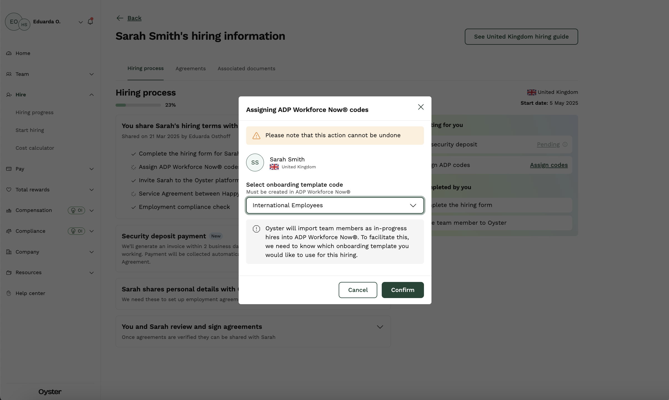The image size is (669, 400).
Task: Click the hiring process progress bar
Action: pyautogui.click(x=138, y=105)
